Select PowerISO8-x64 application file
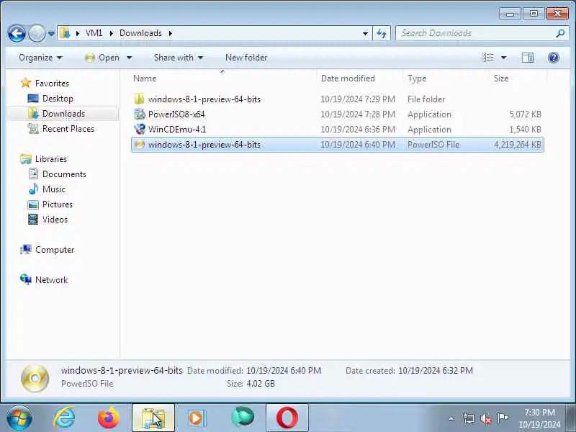Screen dimensions: 576x432 (x=337, y=114)
